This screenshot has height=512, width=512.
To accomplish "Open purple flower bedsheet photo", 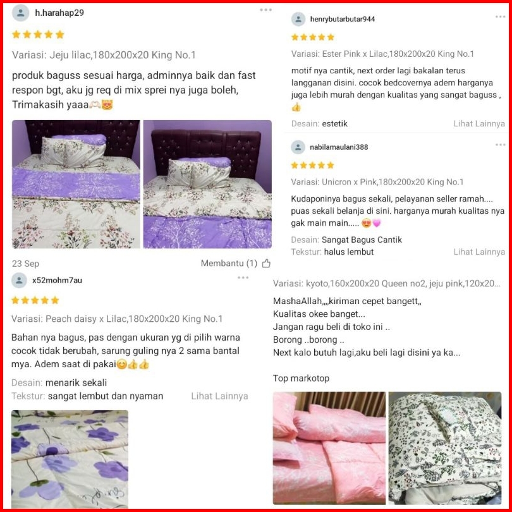I will click(x=70, y=459).
